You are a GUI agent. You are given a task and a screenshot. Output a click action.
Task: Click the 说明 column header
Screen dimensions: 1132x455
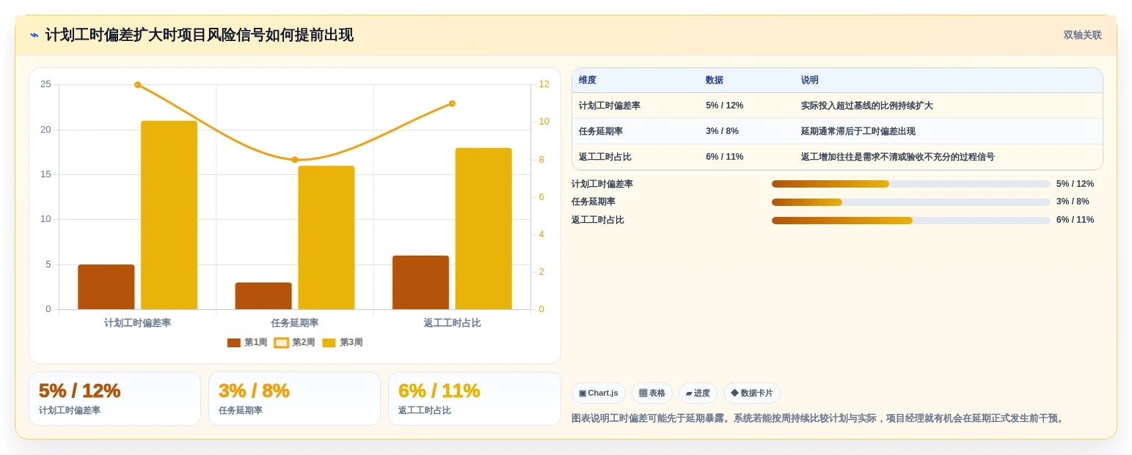pos(810,80)
